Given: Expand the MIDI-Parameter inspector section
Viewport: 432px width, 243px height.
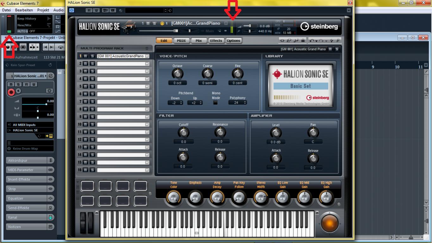Looking at the screenshot, I should click(x=30, y=170).
